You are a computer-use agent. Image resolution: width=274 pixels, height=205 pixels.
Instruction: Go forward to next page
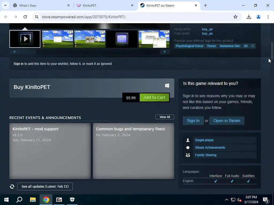click(16, 17)
